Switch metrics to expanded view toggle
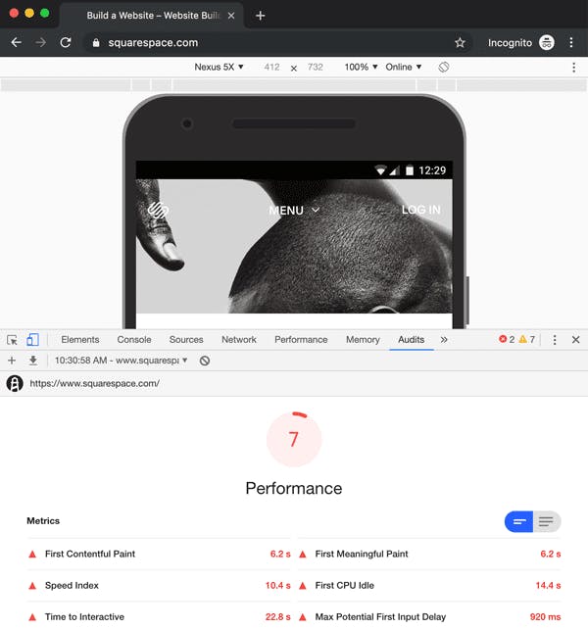Screen dimensions: 588x629 point(547,521)
